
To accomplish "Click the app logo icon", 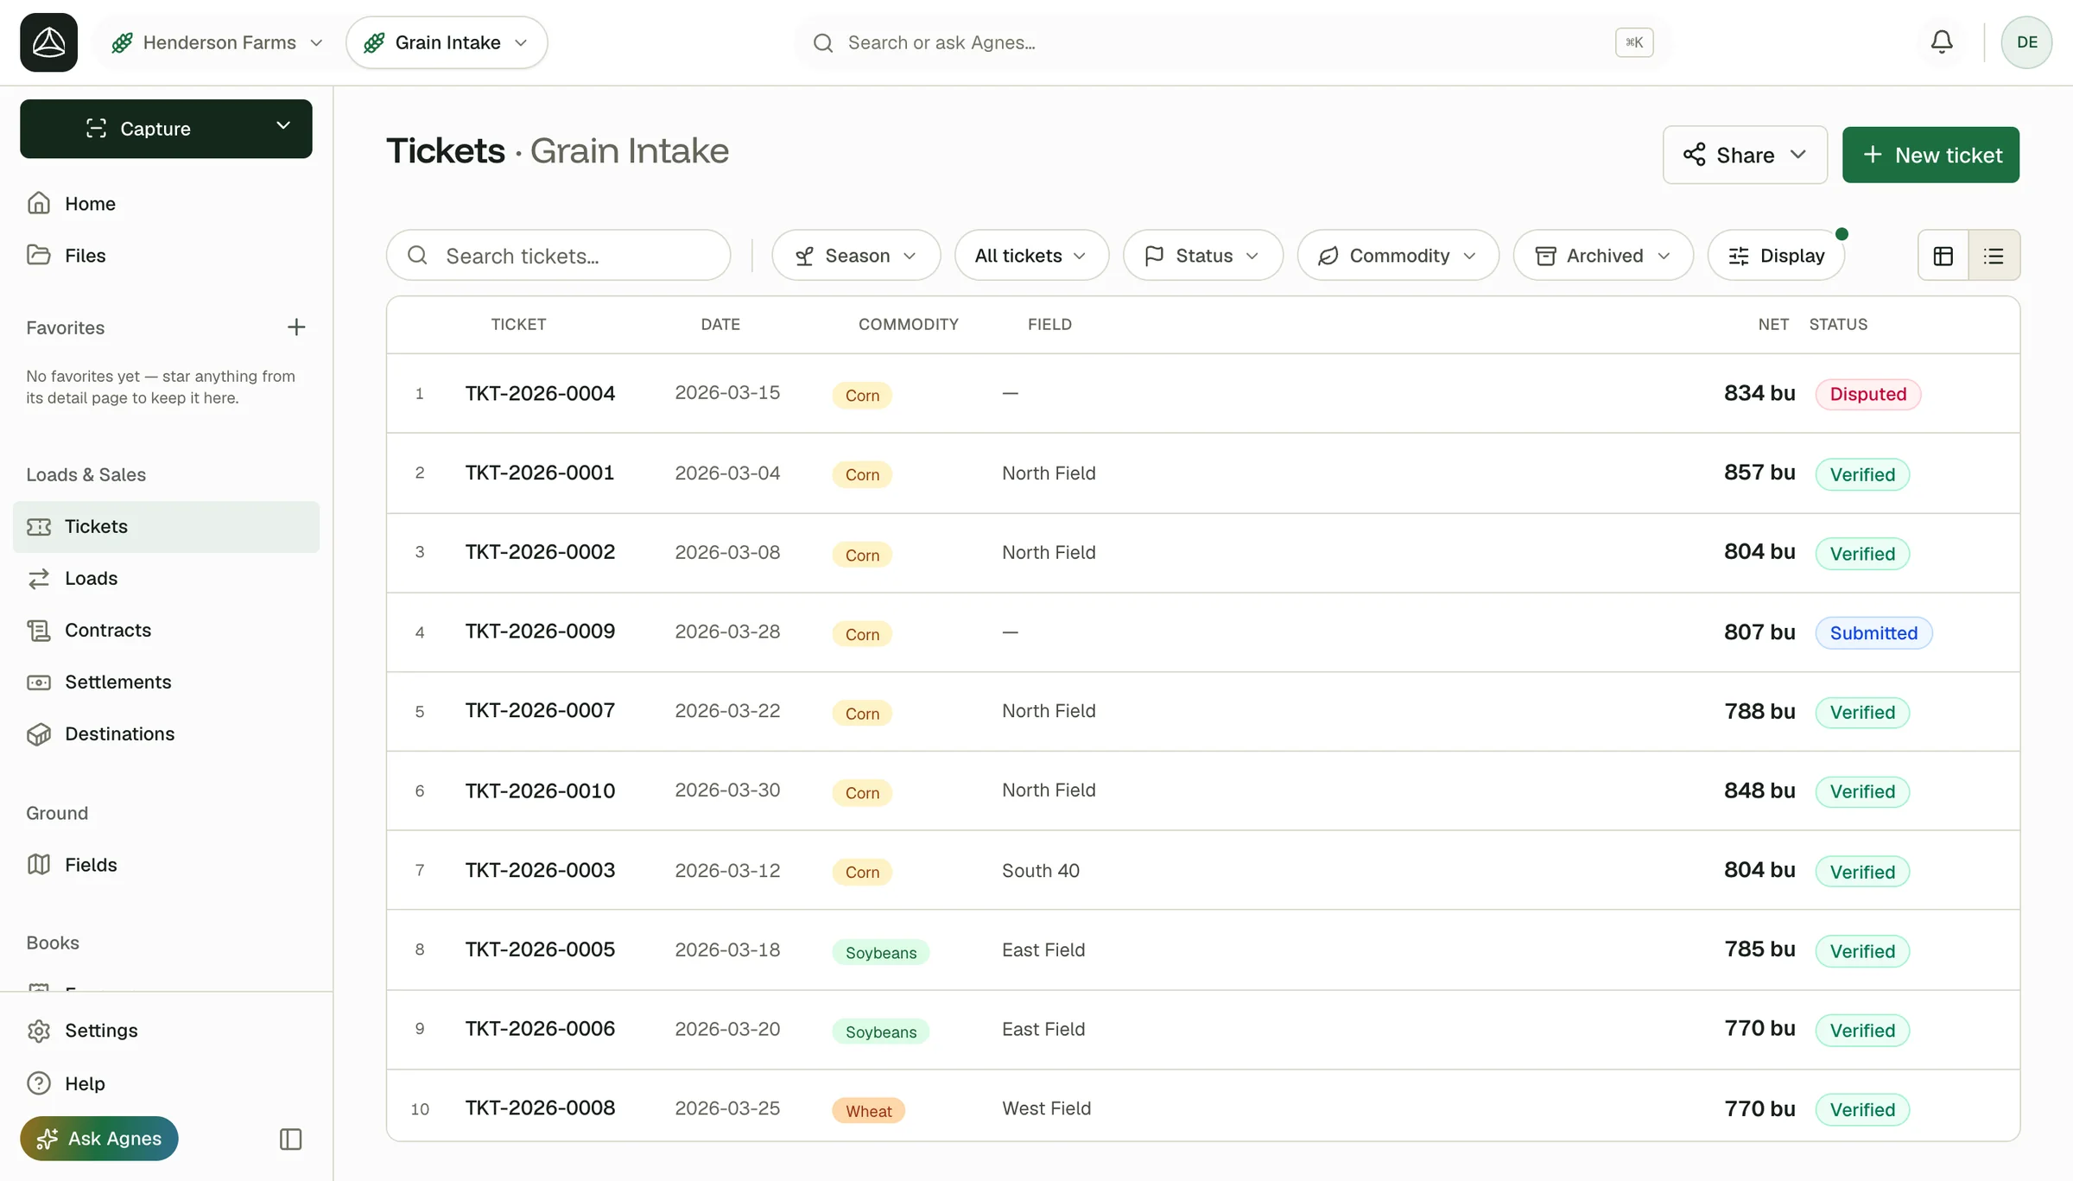I will pyautogui.click(x=48, y=42).
